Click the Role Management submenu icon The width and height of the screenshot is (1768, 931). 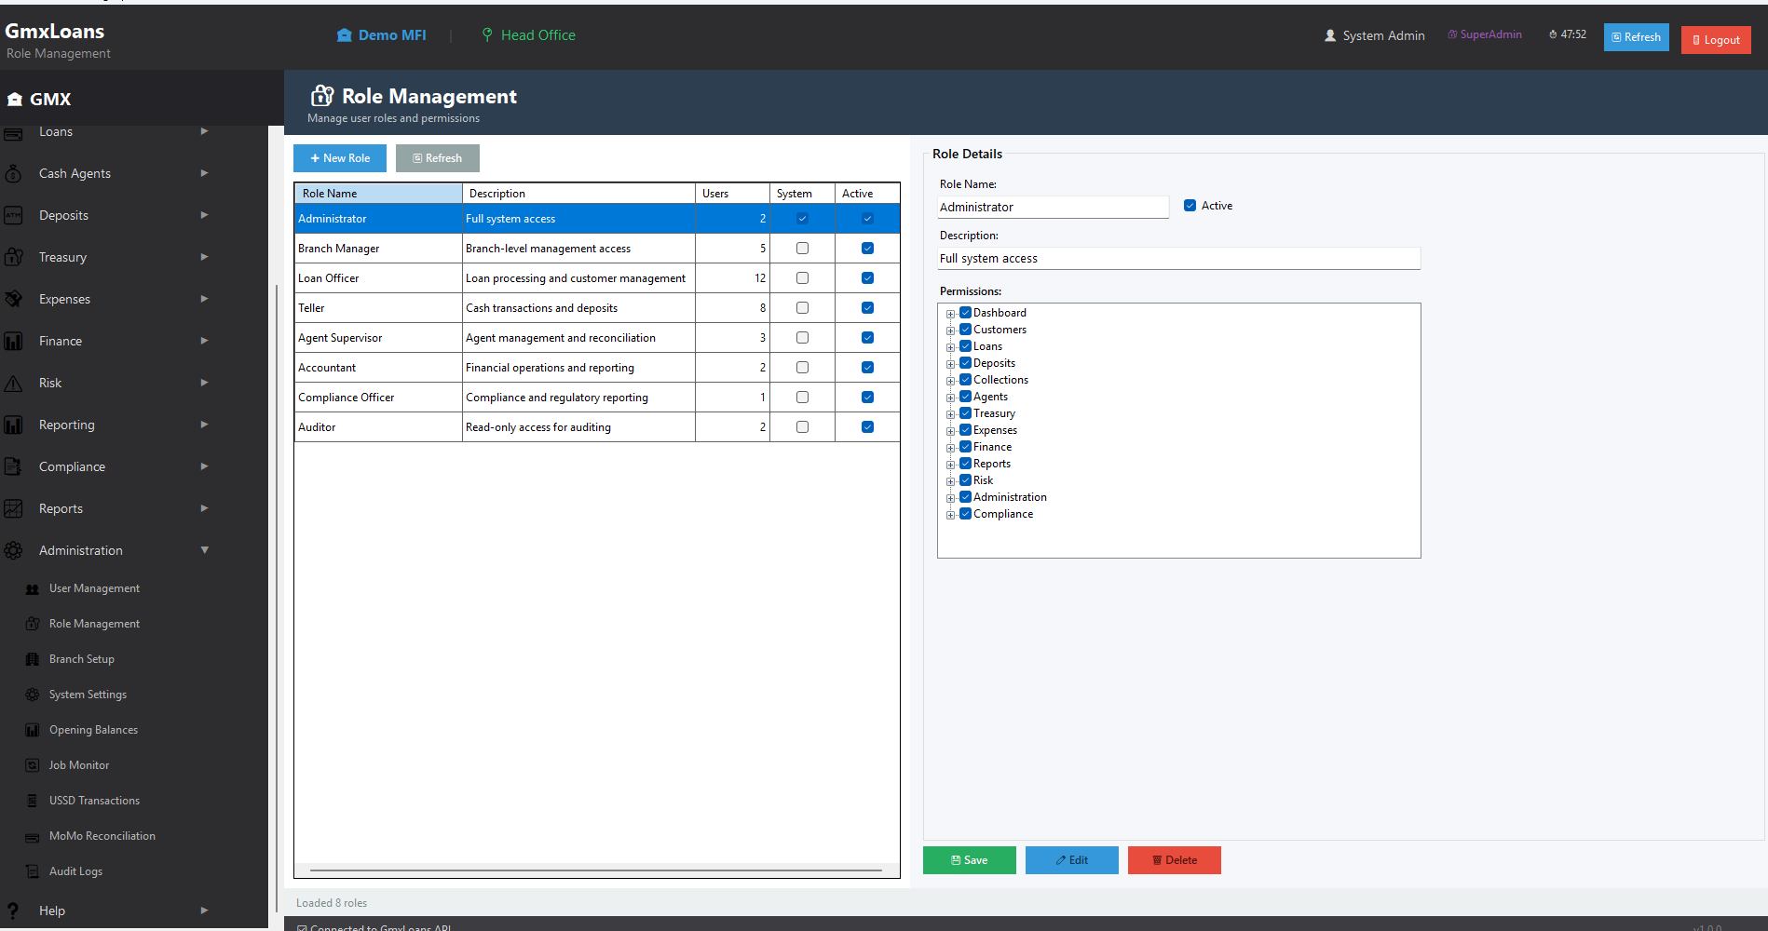(x=33, y=624)
